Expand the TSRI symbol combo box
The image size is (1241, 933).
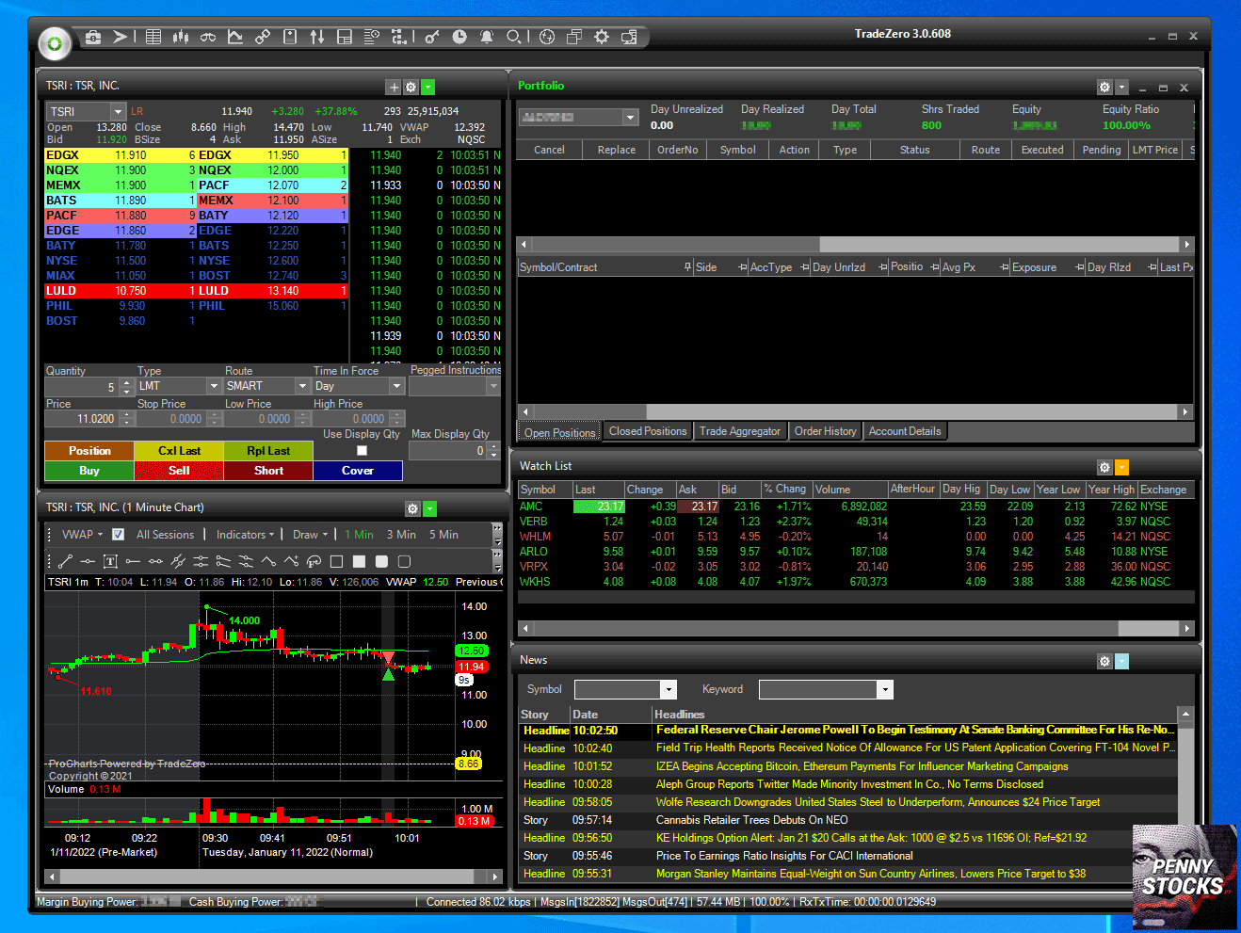click(118, 112)
